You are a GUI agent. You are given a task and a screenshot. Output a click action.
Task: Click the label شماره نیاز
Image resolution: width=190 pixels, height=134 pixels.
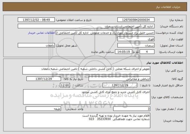point(176,20)
